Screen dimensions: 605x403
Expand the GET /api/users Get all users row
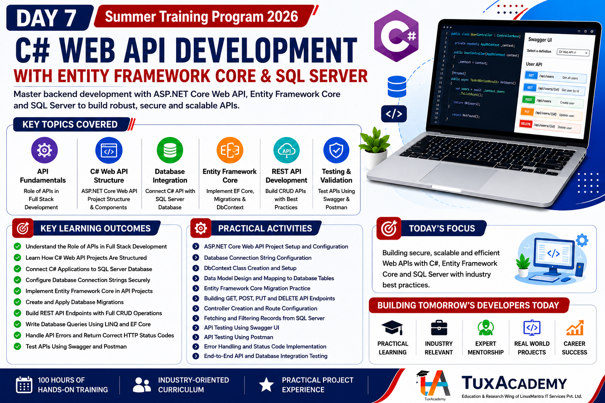[555, 77]
